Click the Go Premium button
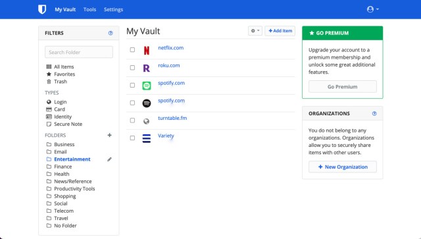Image resolution: width=421 pixels, height=239 pixels. click(x=342, y=86)
